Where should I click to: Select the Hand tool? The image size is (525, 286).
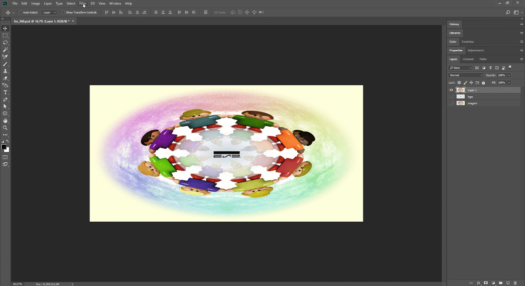[x=5, y=121]
